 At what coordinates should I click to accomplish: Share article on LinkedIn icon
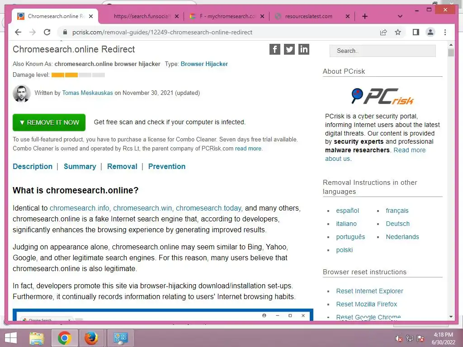click(x=304, y=49)
